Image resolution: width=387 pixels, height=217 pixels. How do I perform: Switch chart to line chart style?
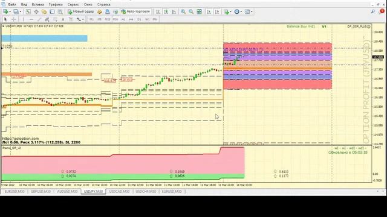174,11
